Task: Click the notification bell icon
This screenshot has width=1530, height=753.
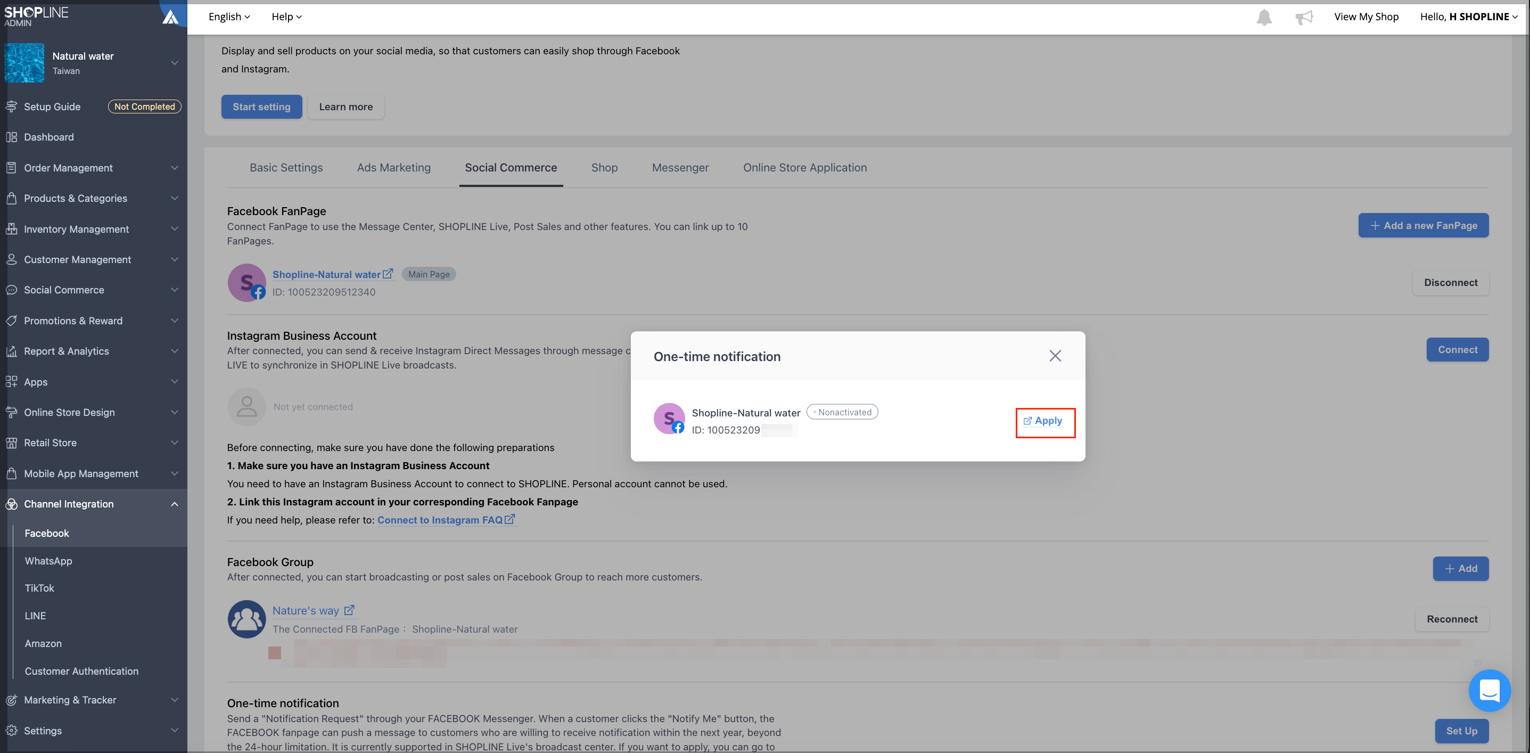Action: tap(1264, 17)
